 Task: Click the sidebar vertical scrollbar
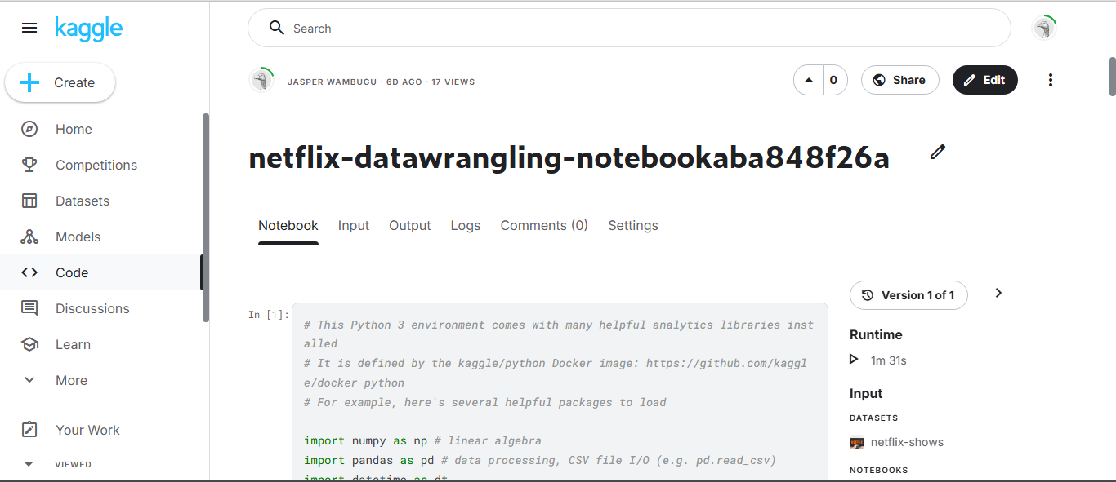[x=206, y=217]
